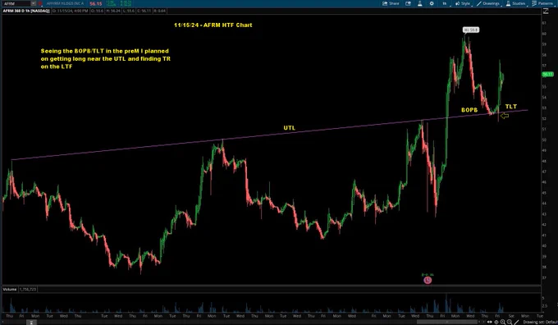Viewport: 558px width, 325px height.
Task: Click the chart expand icon above price axis
Action: (546, 11)
